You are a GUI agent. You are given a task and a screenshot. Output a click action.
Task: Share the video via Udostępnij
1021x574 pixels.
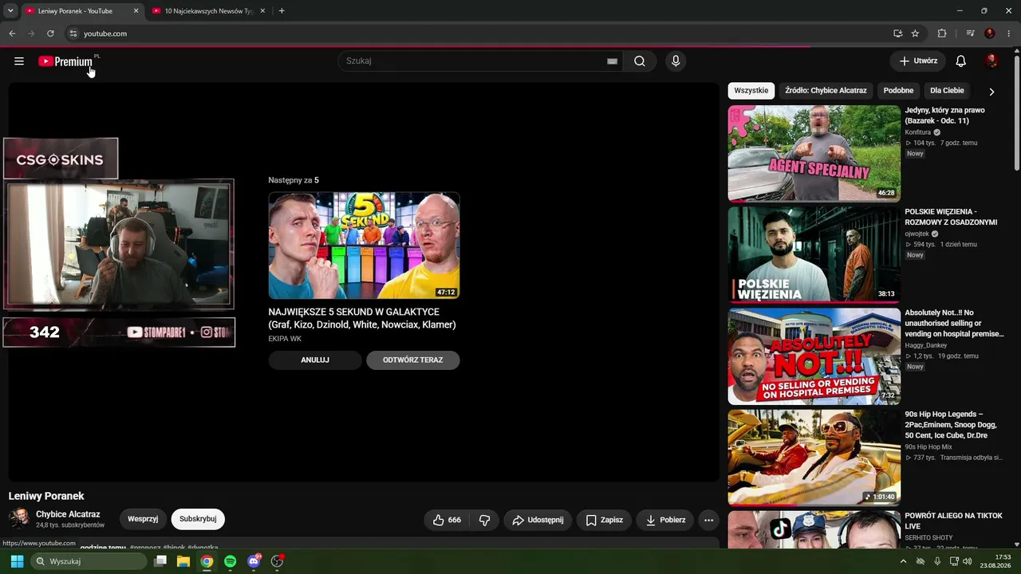click(x=538, y=520)
